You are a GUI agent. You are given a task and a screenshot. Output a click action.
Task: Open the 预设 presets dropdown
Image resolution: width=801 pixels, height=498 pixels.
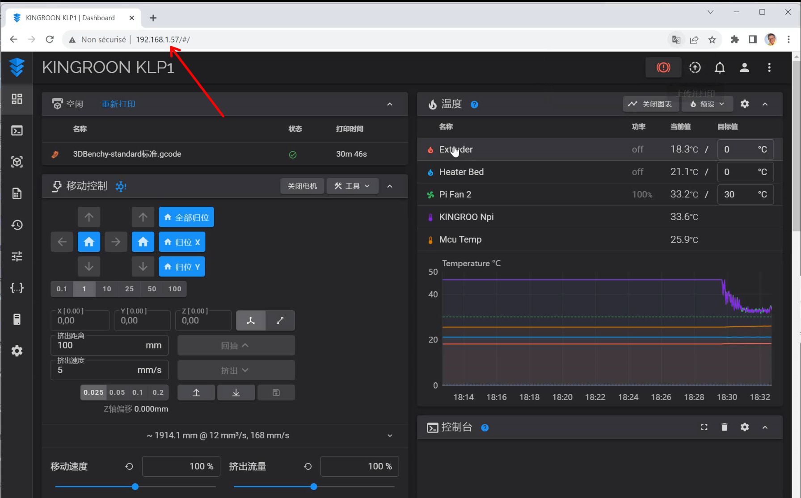(708, 104)
